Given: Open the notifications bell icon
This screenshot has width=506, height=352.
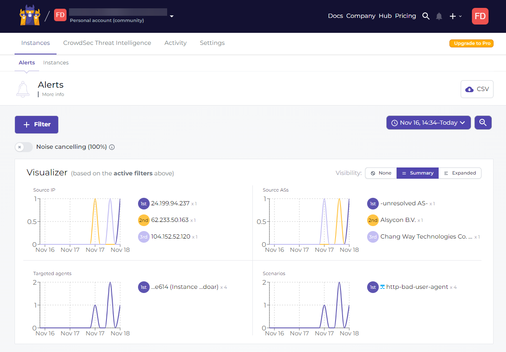Looking at the screenshot, I should click(x=439, y=16).
